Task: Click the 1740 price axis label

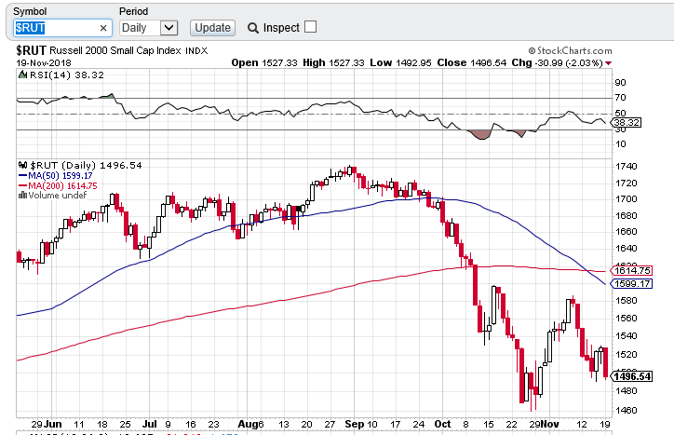Action: point(627,167)
